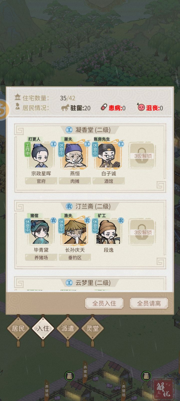This screenshot has height=401, width=180.
Task: Open the 灵堂 tab
Action: pos(92,328)
